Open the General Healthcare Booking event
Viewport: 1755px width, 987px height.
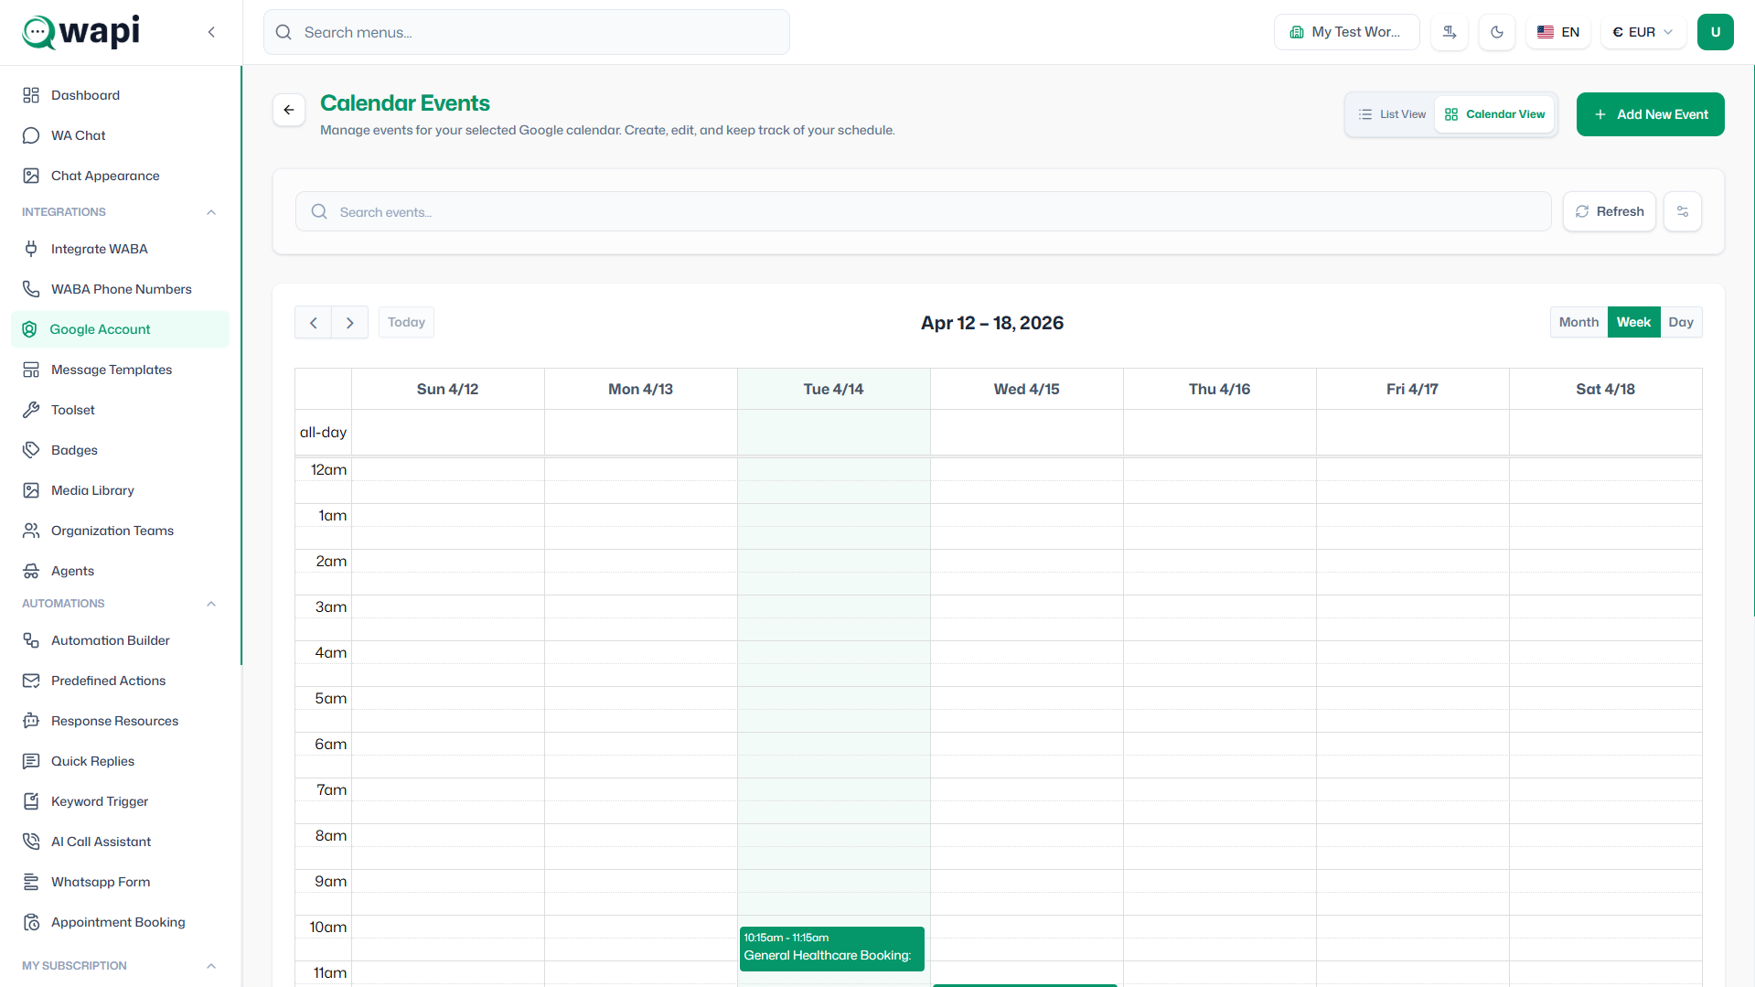[x=832, y=948]
